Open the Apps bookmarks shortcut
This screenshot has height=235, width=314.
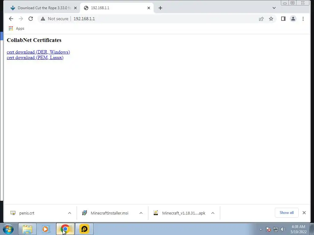point(17,28)
